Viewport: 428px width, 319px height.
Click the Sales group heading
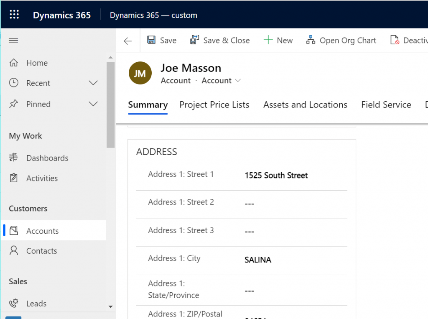(x=18, y=281)
